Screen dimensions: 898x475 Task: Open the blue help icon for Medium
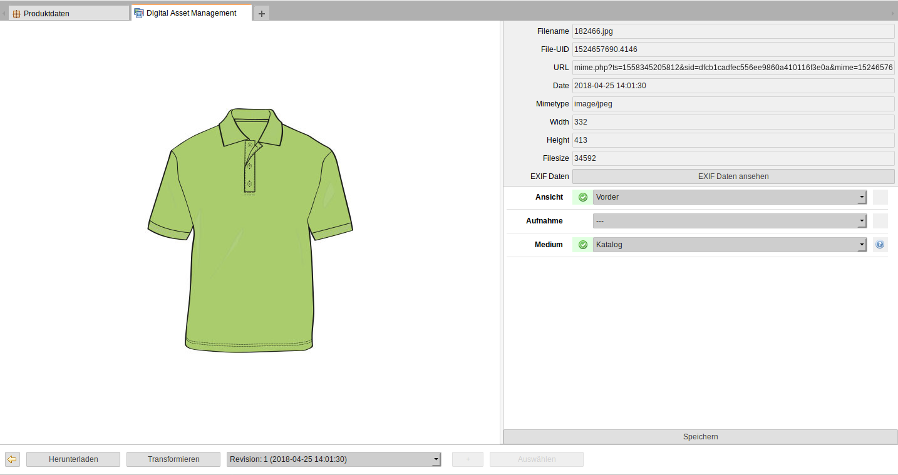click(x=880, y=245)
